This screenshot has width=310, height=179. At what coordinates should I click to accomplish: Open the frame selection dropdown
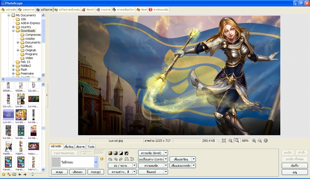pyautogui.click(x=96, y=162)
